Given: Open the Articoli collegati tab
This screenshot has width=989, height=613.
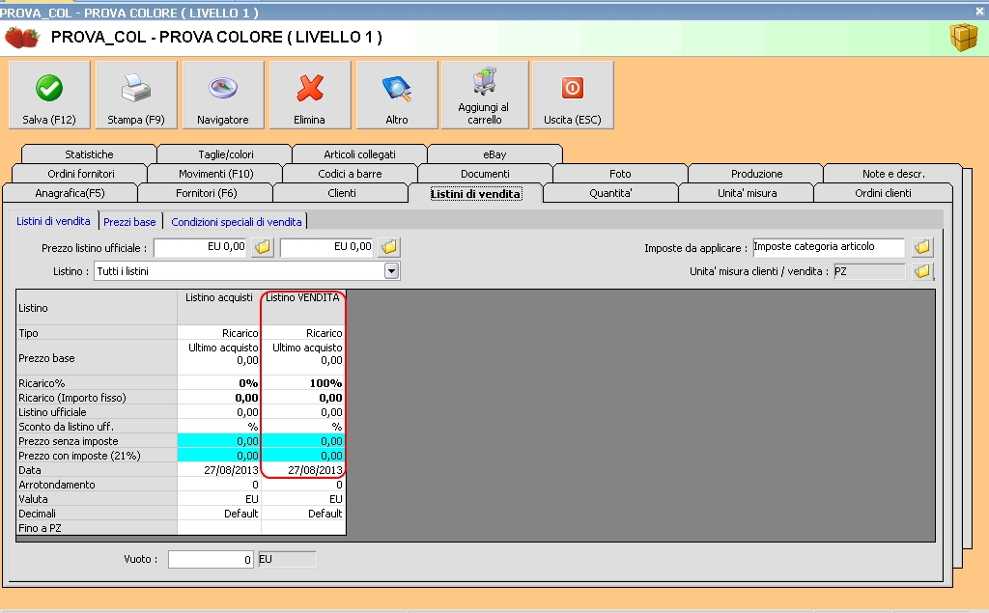Looking at the screenshot, I should (x=359, y=154).
